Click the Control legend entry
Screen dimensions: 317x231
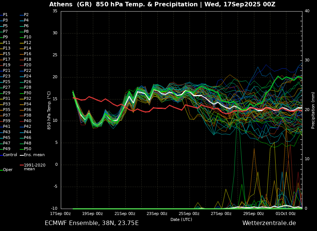[10, 155]
